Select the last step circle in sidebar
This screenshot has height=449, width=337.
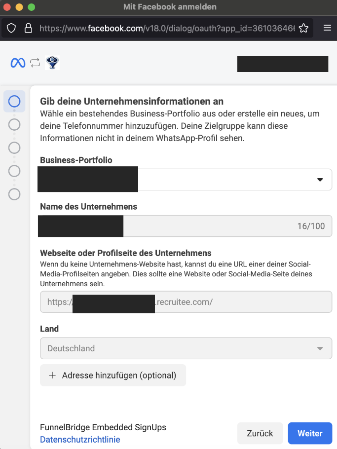14,194
